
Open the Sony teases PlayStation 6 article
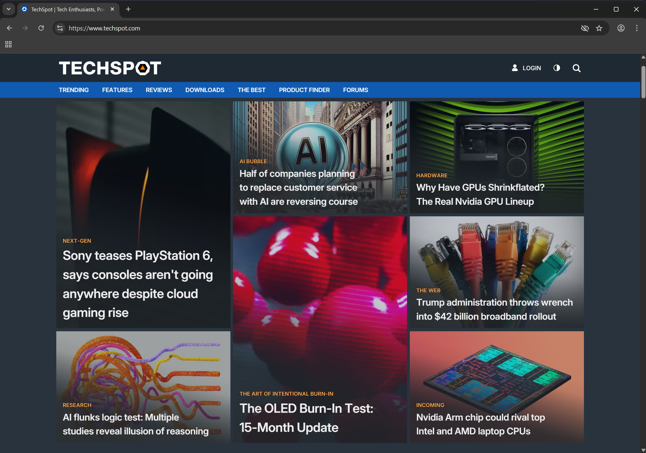138,284
